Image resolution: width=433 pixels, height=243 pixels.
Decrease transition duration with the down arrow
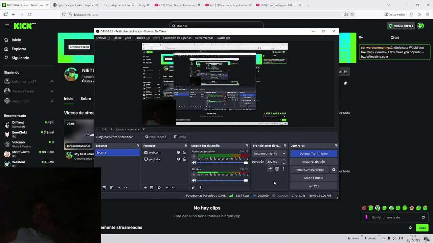coord(284,163)
